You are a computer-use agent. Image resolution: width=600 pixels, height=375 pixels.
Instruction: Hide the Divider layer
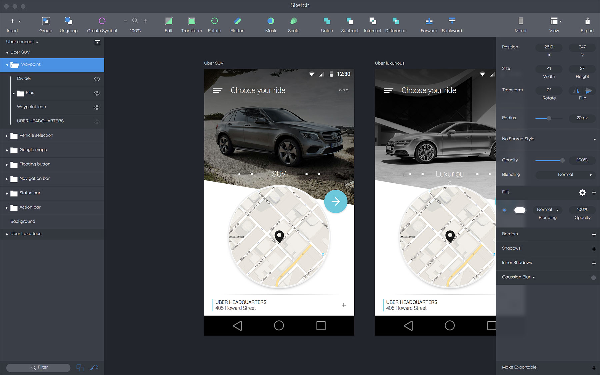pyautogui.click(x=97, y=79)
